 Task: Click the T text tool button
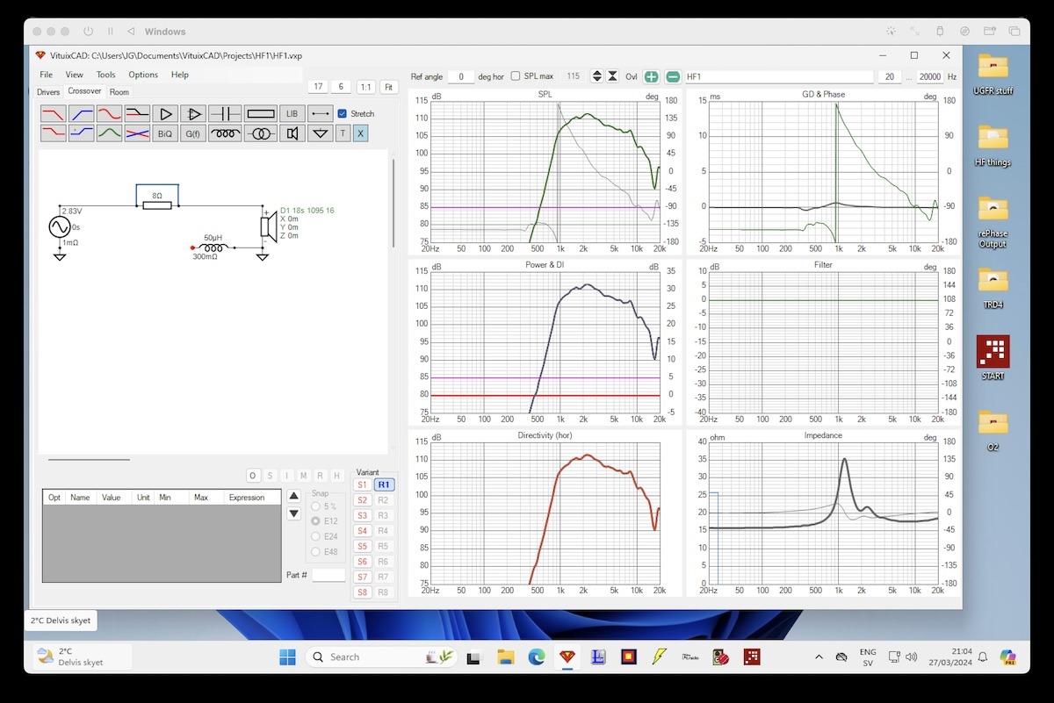point(343,133)
